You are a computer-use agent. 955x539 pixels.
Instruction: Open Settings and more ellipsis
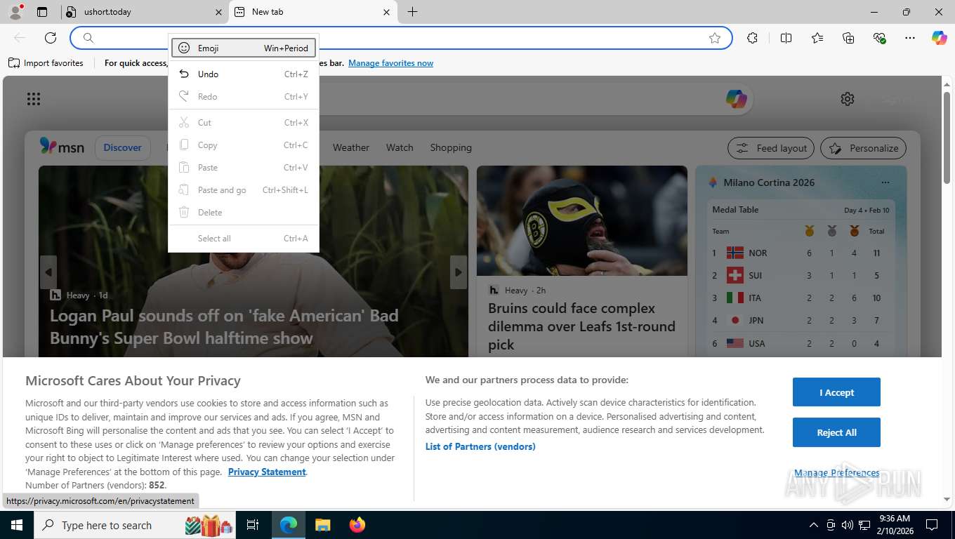tap(910, 38)
